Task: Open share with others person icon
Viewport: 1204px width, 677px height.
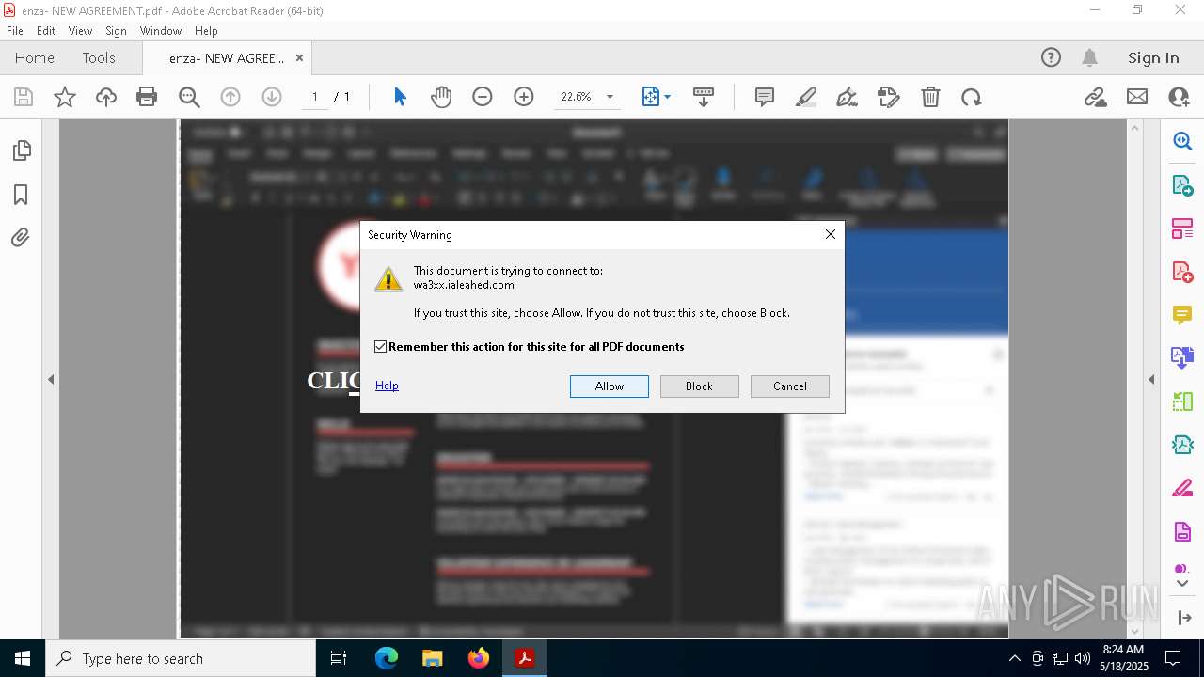Action: tap(1179, 97)
